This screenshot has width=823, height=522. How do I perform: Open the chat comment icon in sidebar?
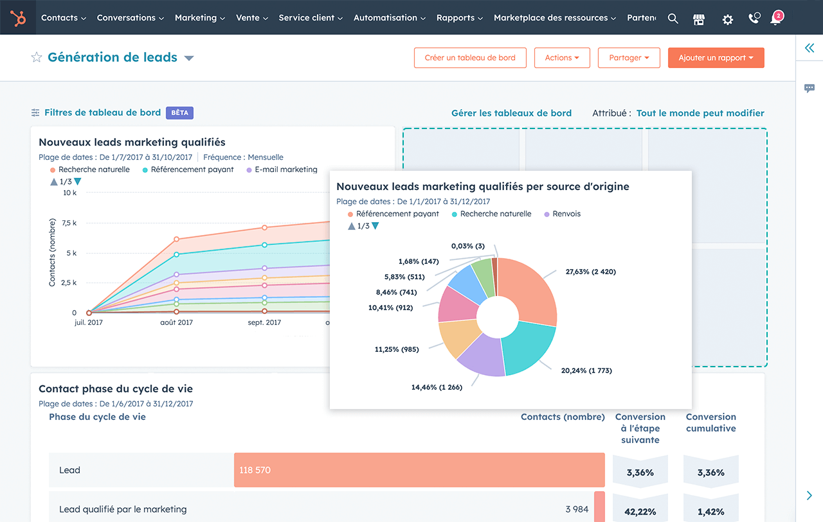click(x=809, y=89)
